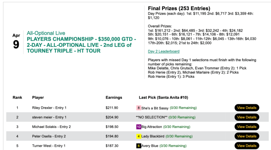Select the Riley Drexler - Entry 1 name
271x150 pixels.
[x=49, y=108]
